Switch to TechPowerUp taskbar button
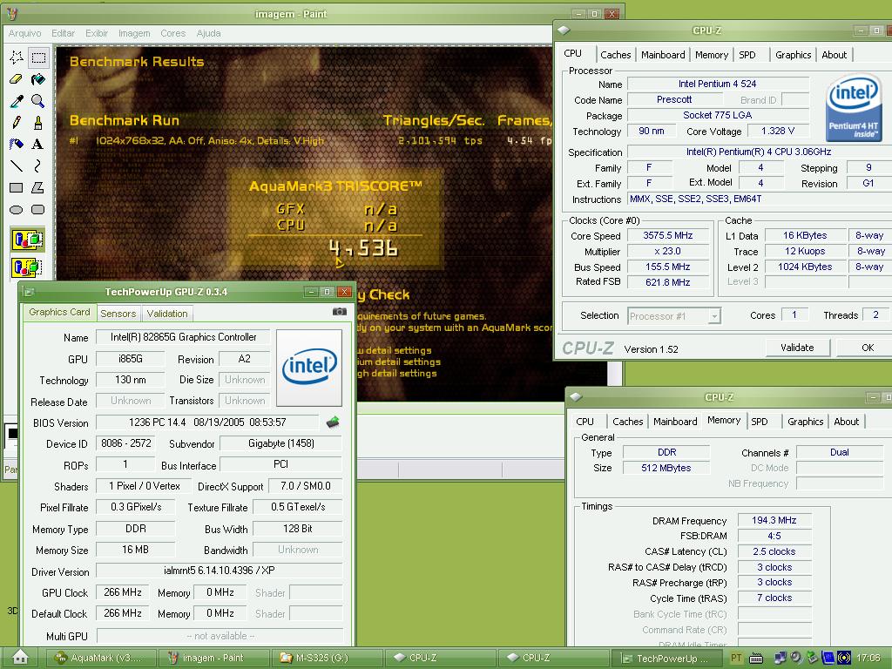This screenshot has width=892, height=669. point(666,659)
